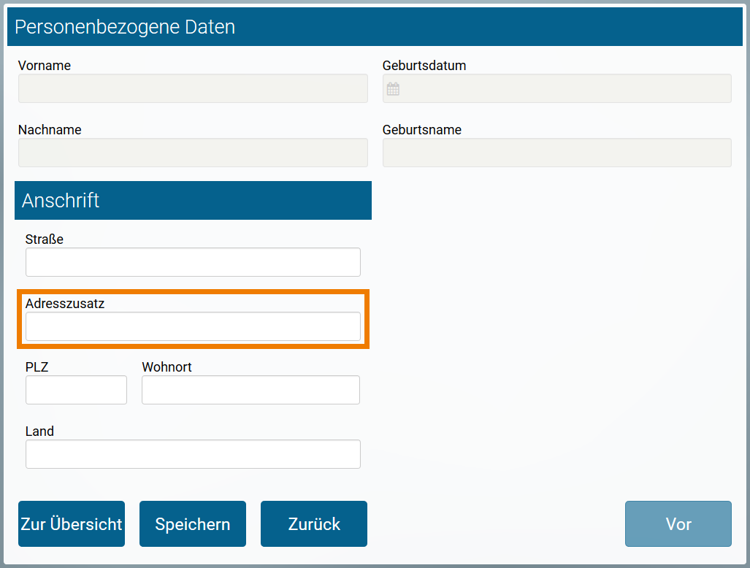The height and width of the screenshot is (568, 750).
Task: Click the Zurück button
Action: click(313, 523)
